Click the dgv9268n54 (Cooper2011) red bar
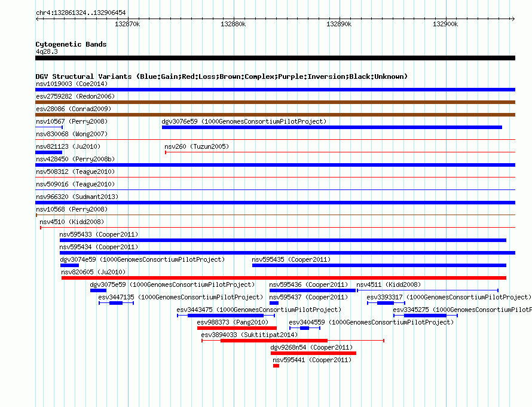Image resolution: width=532 pixels, height=407 pixels. [x=313, y=353]
